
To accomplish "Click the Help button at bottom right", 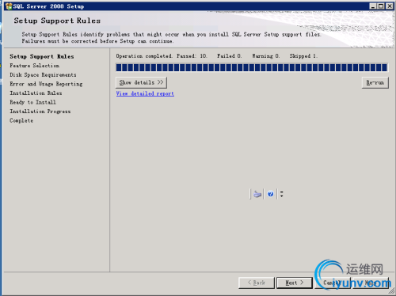I will 371,283.
